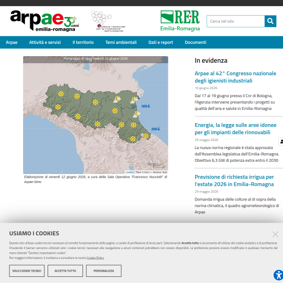The height and width of the screenshot is (283, 283).
Task: Click the lower sea state waves icon
Action: 156,129
